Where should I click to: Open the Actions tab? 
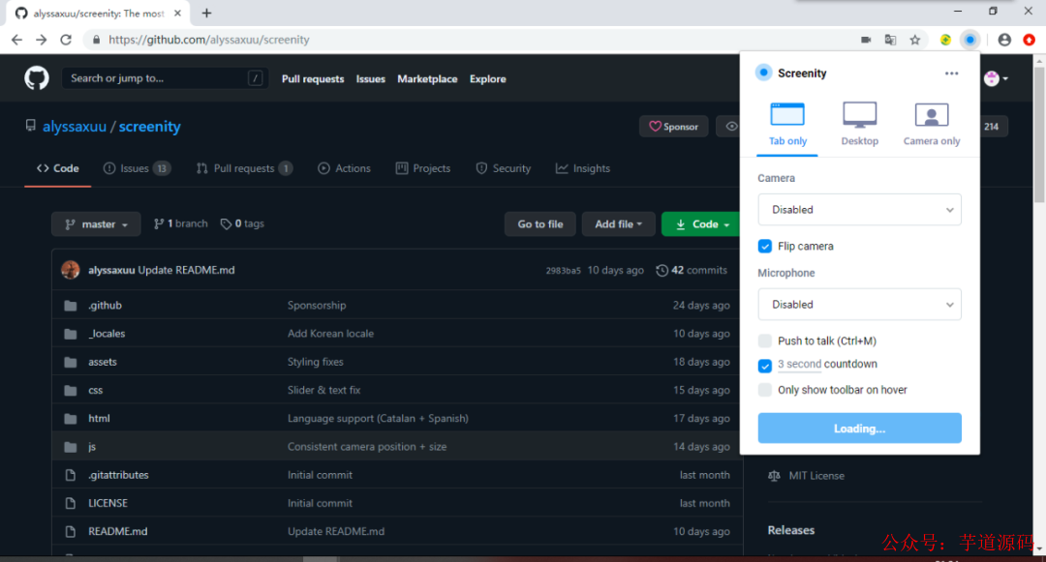pyautogui.click(x=344, y=168)
